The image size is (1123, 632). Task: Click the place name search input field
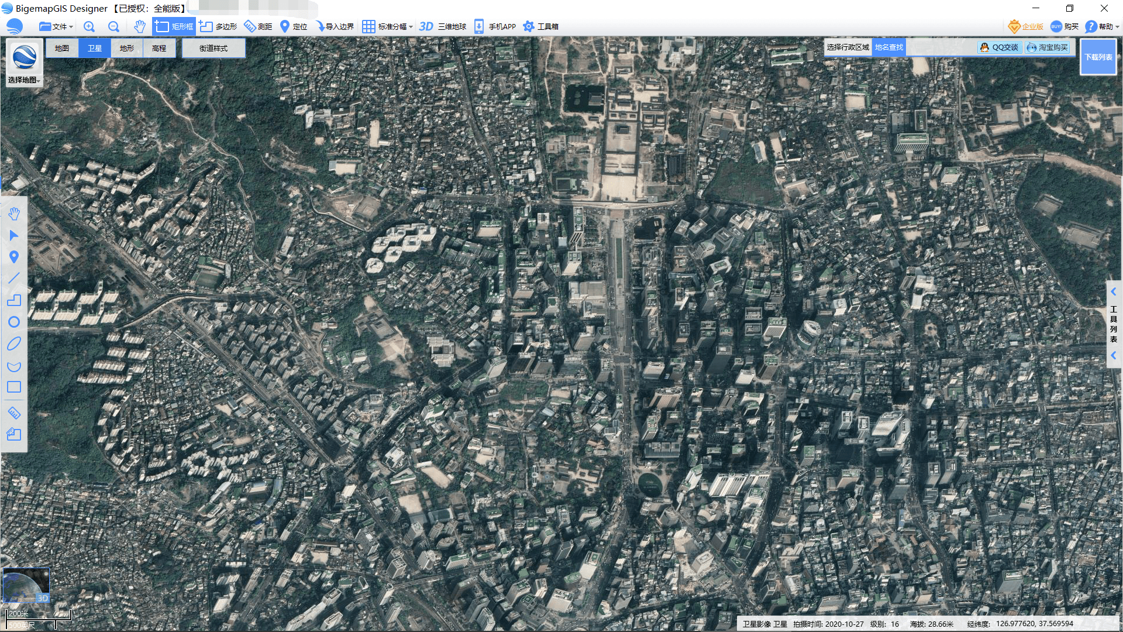941,47
